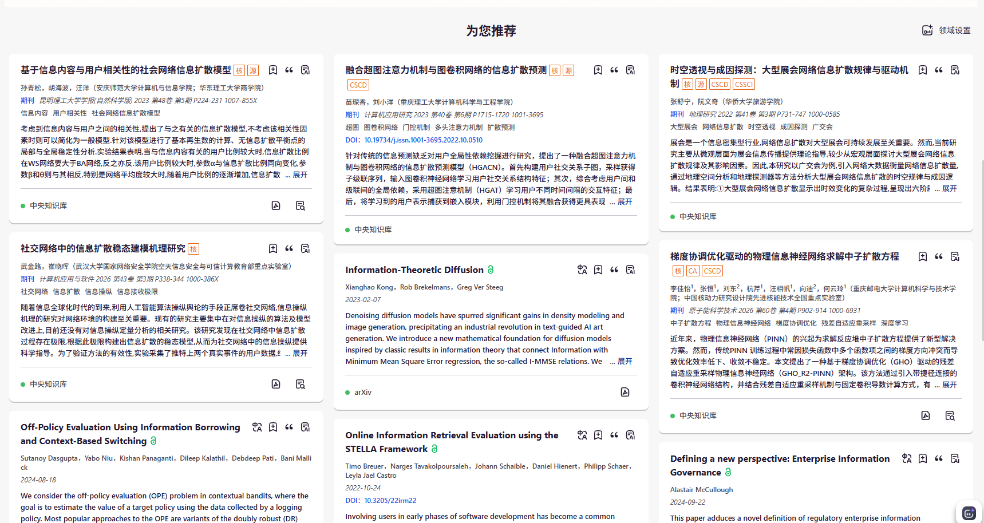Translate the Off-Policy Evaluation paper entry
The image size is (984, 523).
pos(257,427)
